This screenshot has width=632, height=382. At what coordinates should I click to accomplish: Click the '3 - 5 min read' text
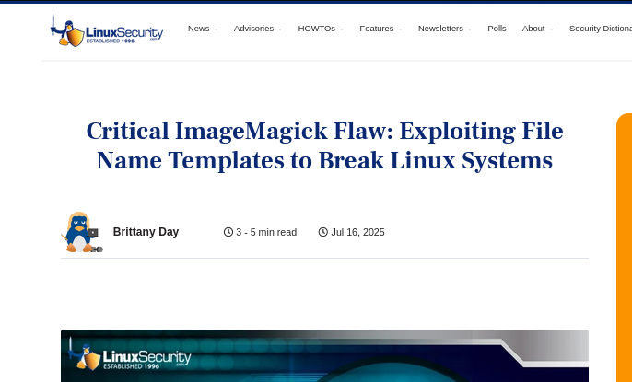266,232
